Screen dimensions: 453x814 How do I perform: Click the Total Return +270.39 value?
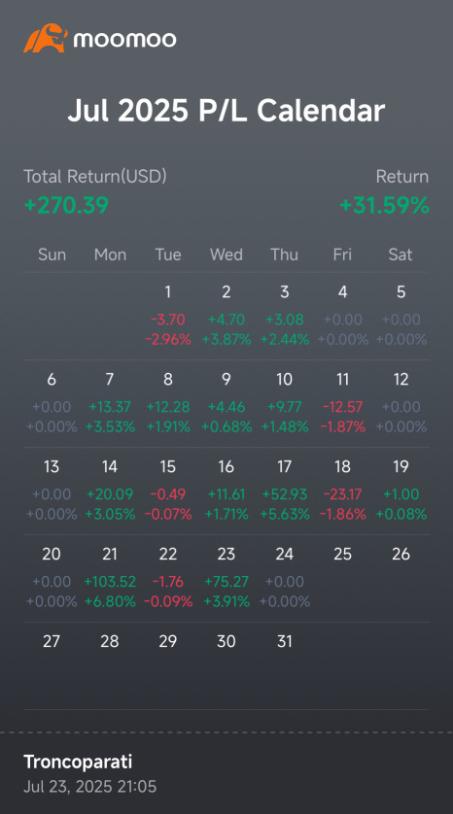click(66, 206)
